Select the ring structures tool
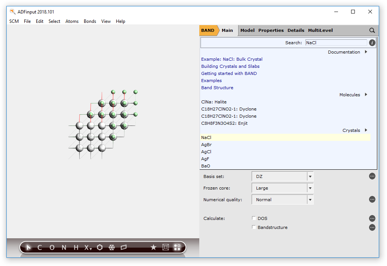Image resolution: width=387 pixels, height=266 pixels. click(x=100, y=247)
